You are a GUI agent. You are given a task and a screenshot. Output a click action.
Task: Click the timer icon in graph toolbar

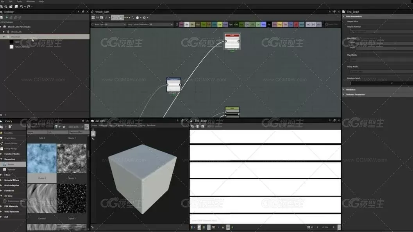(x=137, y=18)
